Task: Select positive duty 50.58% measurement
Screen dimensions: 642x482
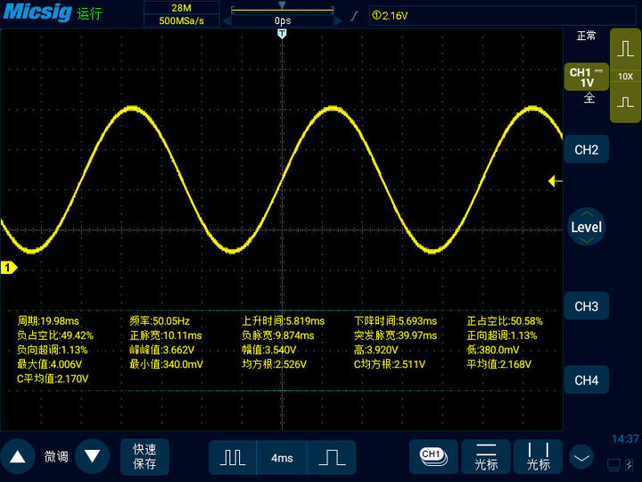Action: [x=505, y=321]
